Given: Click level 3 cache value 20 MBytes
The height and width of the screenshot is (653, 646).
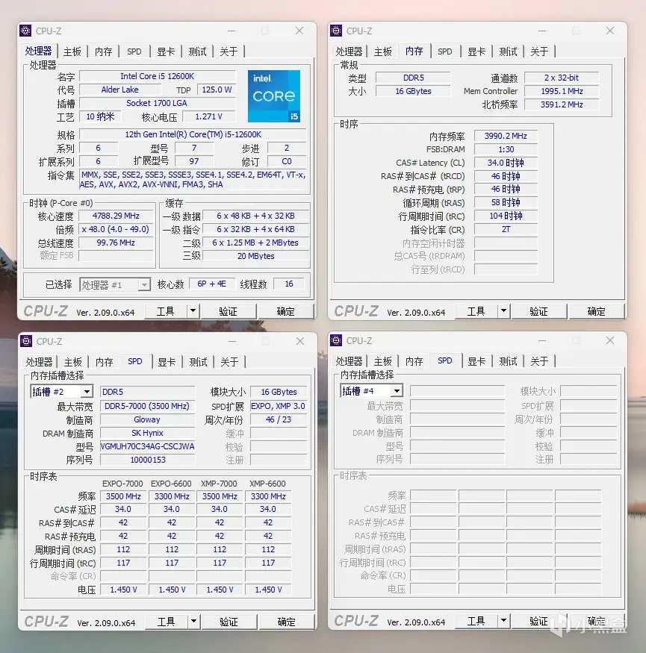Looking at the screenshot, I should click(x=255, y=256).
